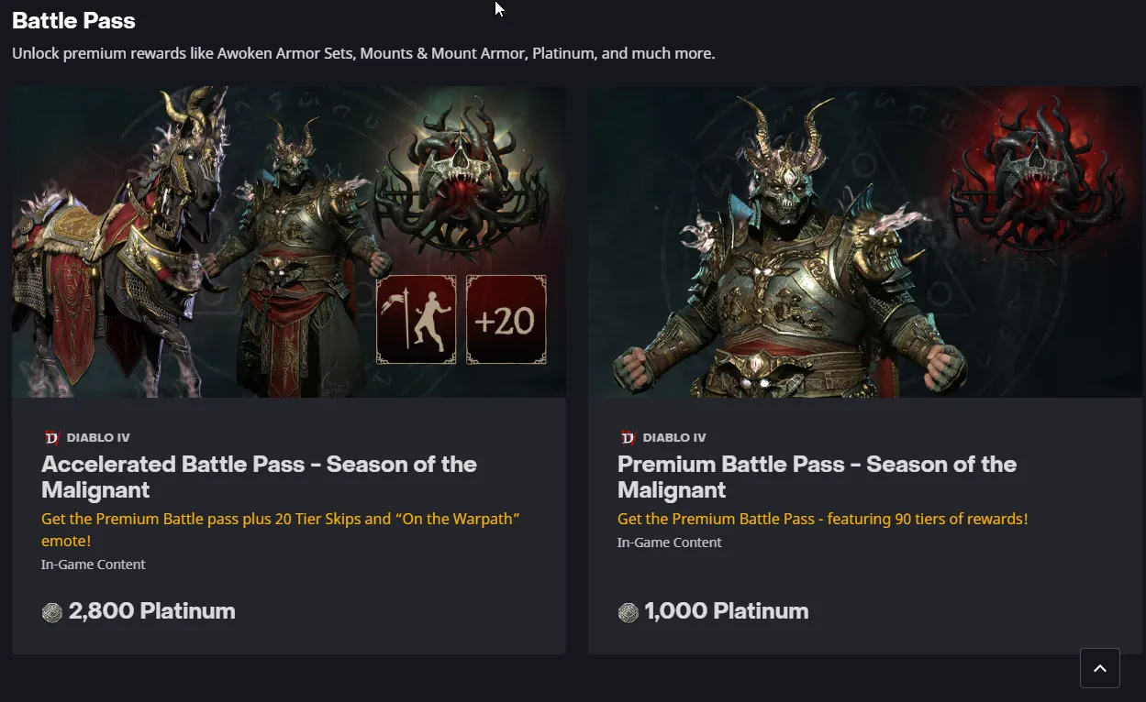Click the Diablo IV logo on Accelerated card
The image size is (1146, 702).
[51, 438]
